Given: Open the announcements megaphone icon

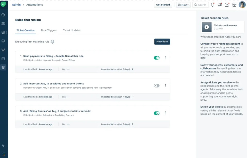Looking at the screenshot, I should coord(220,5).
